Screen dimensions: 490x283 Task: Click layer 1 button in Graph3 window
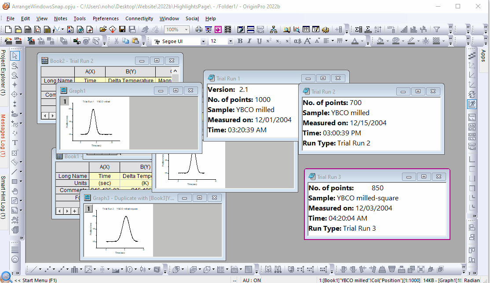click(88, 208)
